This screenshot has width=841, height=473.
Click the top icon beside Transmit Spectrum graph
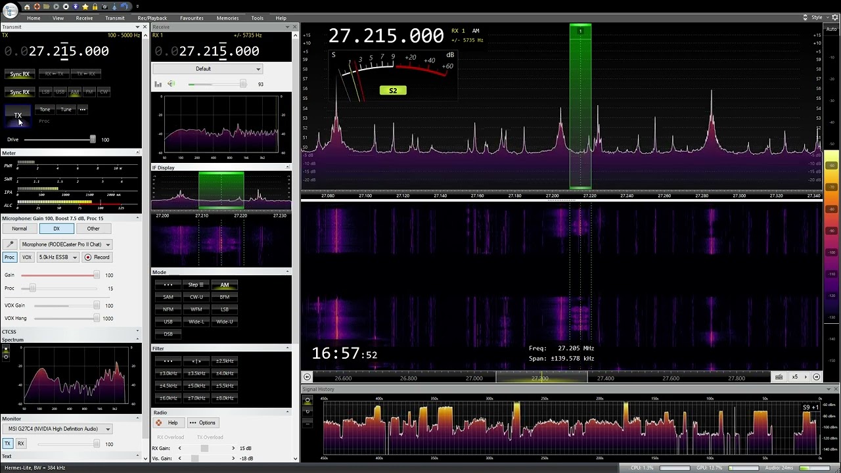click(6, 349)
